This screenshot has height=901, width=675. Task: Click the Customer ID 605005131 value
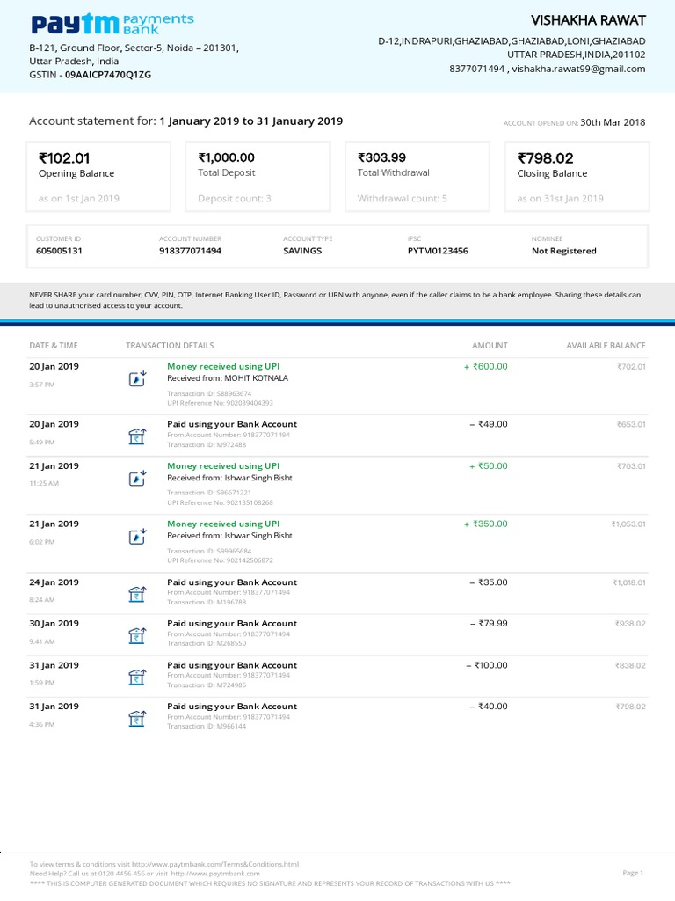59,251
